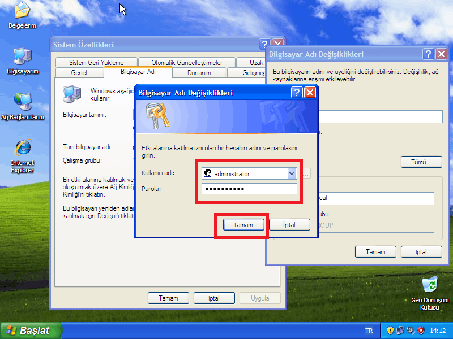This screenshot has width=453, height=339.
Task: Click the network computers tray icon
Action: 400,331
